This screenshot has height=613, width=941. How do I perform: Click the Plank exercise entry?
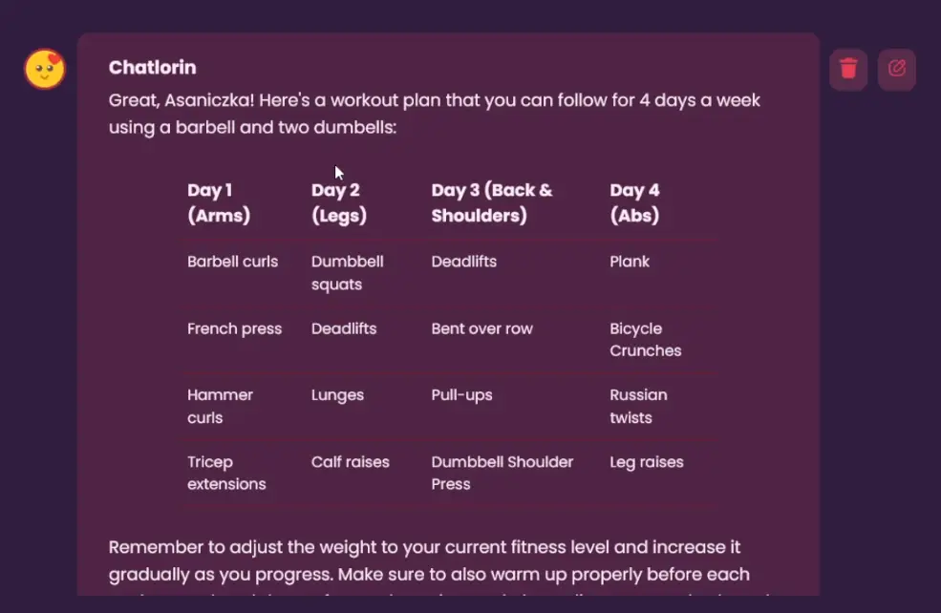pyautogui.click(x=630, y=262)
